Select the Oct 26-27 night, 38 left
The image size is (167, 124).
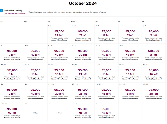[x=154, y=92]
